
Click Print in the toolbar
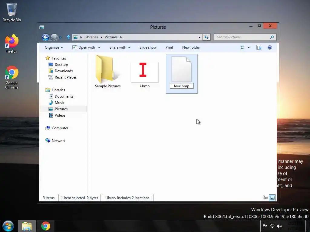[169, 47]
